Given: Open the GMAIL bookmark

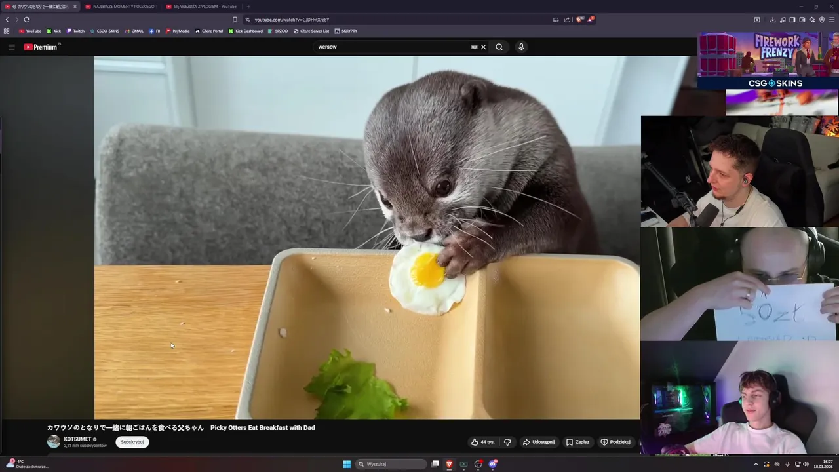Looking at the screenshot, I should [x=134, y=31].
